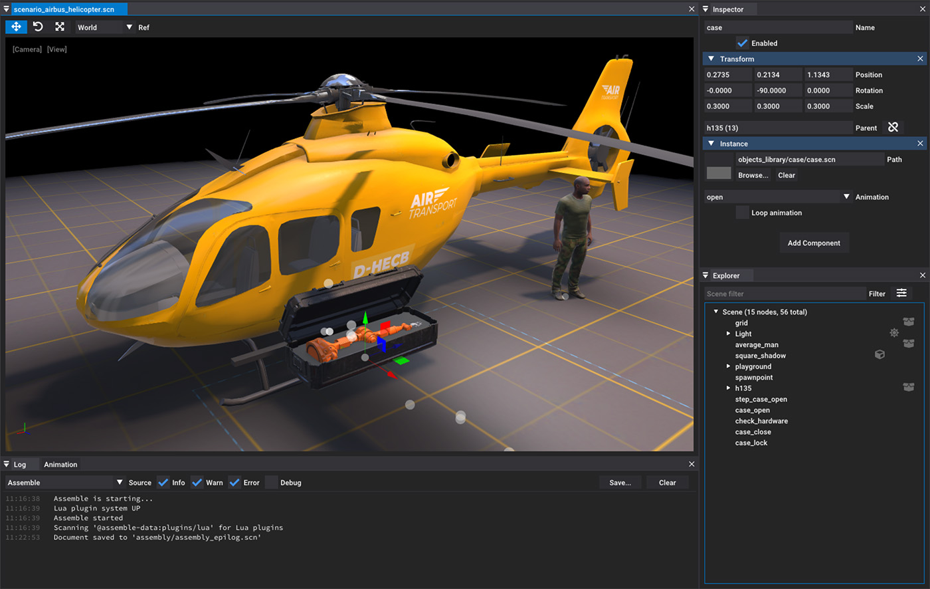
Task: Click the unlink parent icon
Action: (893, 127)
